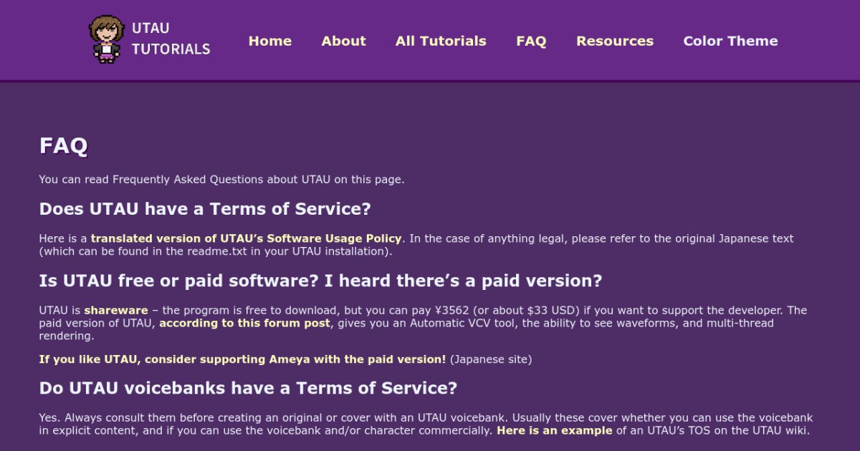
Task: Open translated version of UTAU's Software Usage Policy
Action: point(247,238)
